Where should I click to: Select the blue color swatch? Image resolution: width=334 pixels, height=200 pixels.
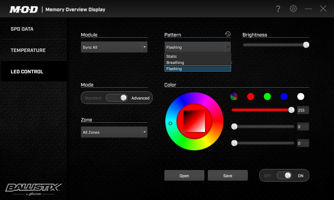[284, 96]
